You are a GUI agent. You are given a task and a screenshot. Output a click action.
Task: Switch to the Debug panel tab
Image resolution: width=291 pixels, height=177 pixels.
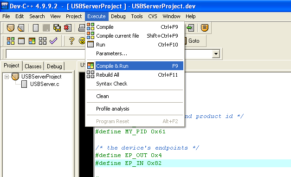pos(54,66)
